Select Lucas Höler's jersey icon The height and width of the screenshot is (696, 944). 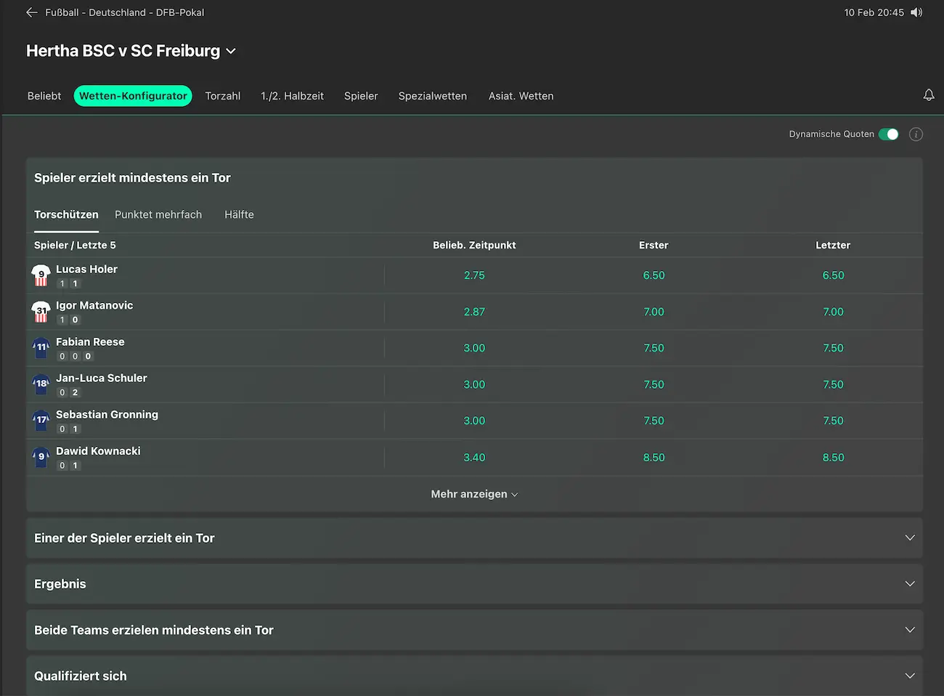click(x=41, y=275)
